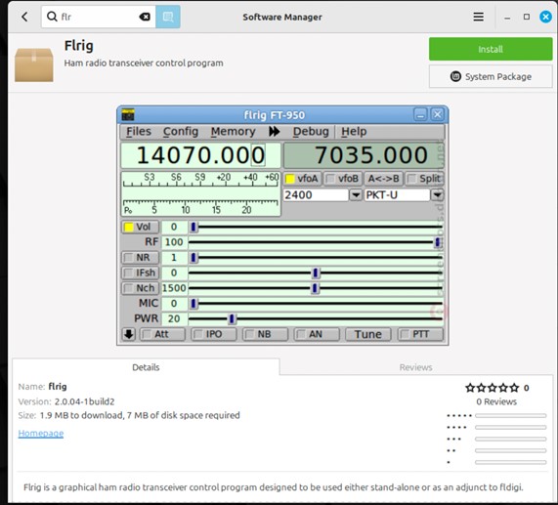Close Software Manager with the blue X
This screenshot has width=558, height=505.
[x=545, y=17]
